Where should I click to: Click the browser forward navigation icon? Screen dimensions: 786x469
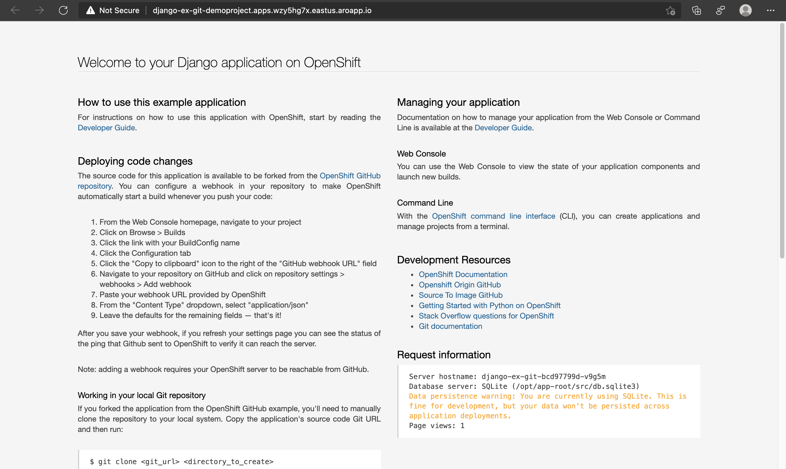pyautogui.click(x=39, y=10)
